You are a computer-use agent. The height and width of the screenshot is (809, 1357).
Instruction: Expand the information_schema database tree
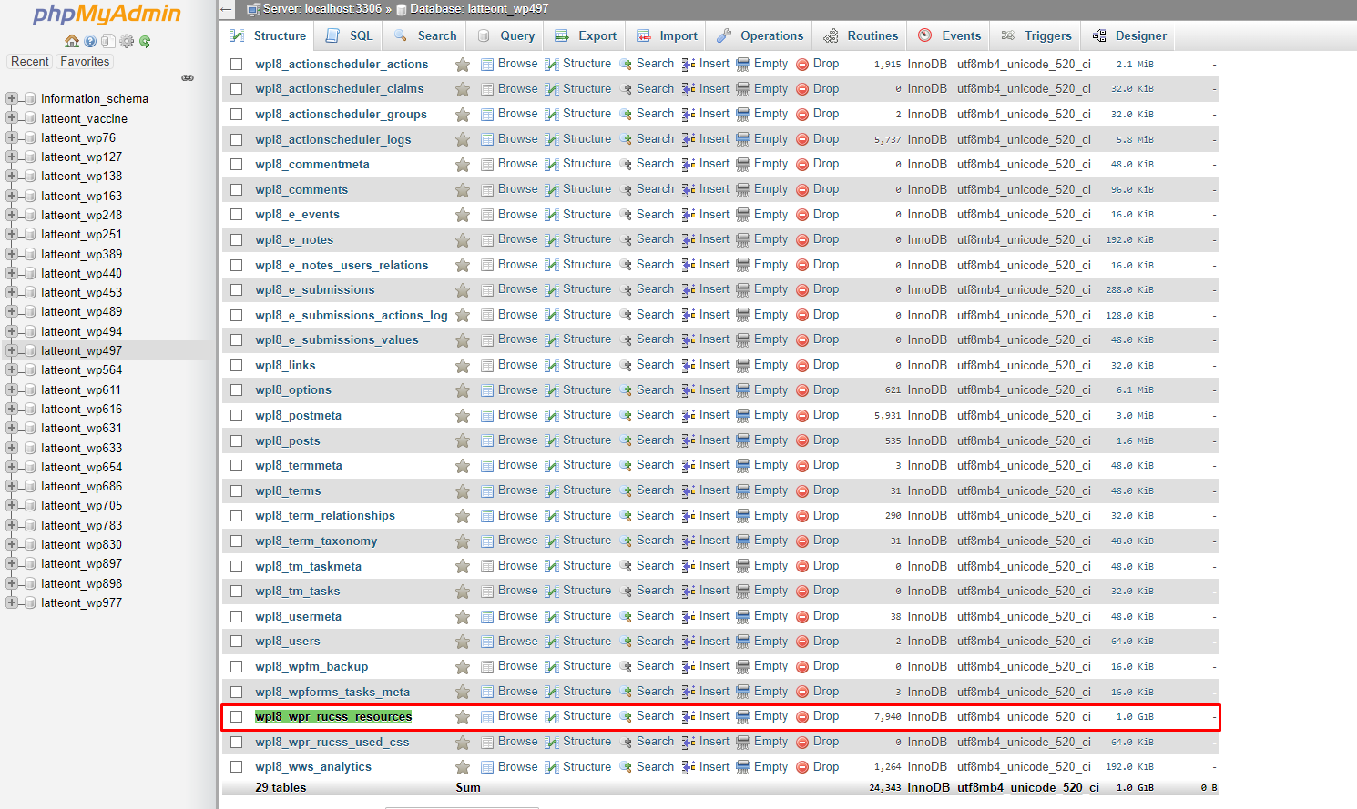[x=12, y=98]
